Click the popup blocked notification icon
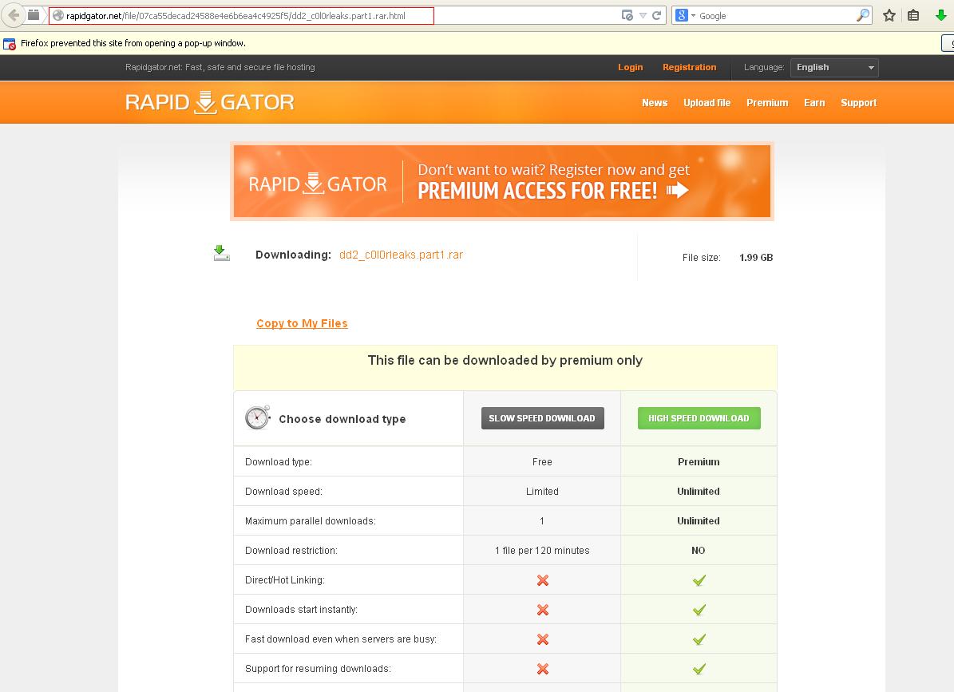 tap(9, 44)
